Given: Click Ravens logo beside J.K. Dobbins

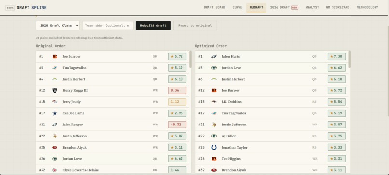Looking at the screenshot, I should (x=214, y=102).
